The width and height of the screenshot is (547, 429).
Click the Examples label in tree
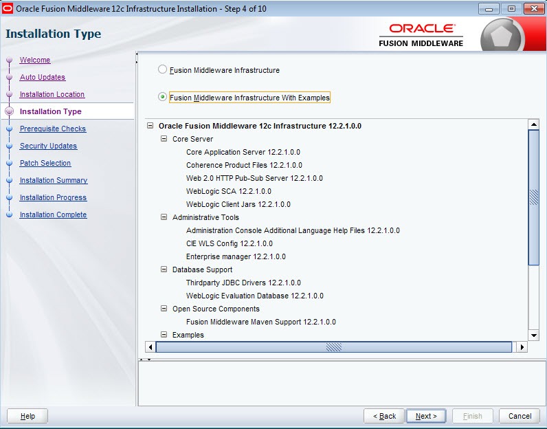188,335
